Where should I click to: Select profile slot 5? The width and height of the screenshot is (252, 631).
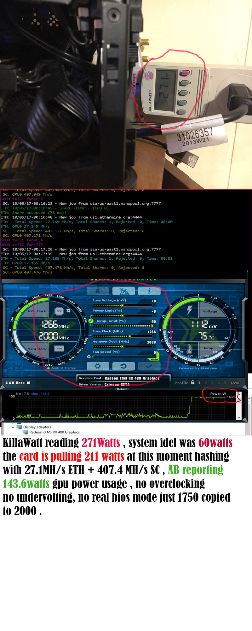point(225,383)
